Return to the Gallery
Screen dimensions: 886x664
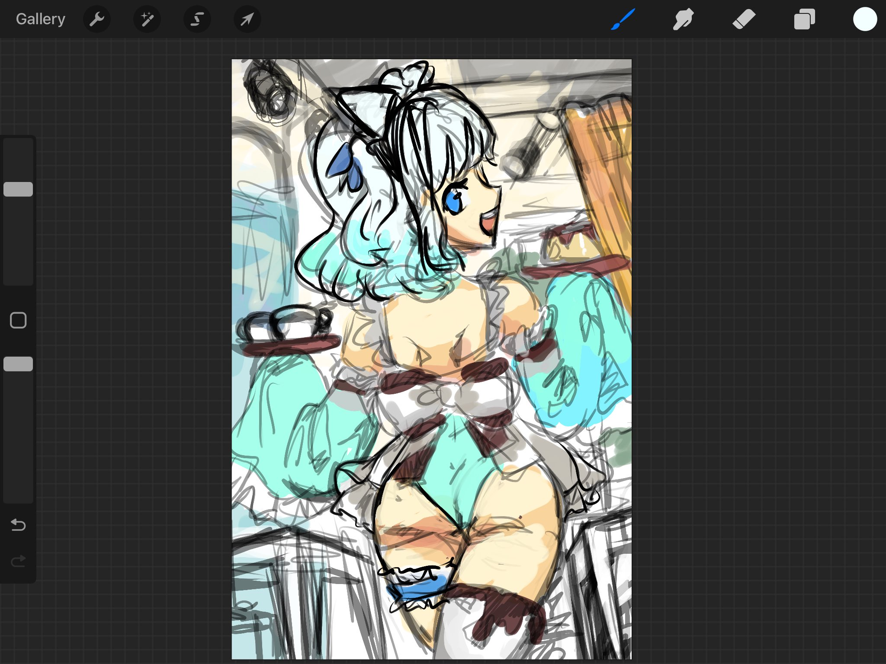pyautogui.click(x=40, y=19)
